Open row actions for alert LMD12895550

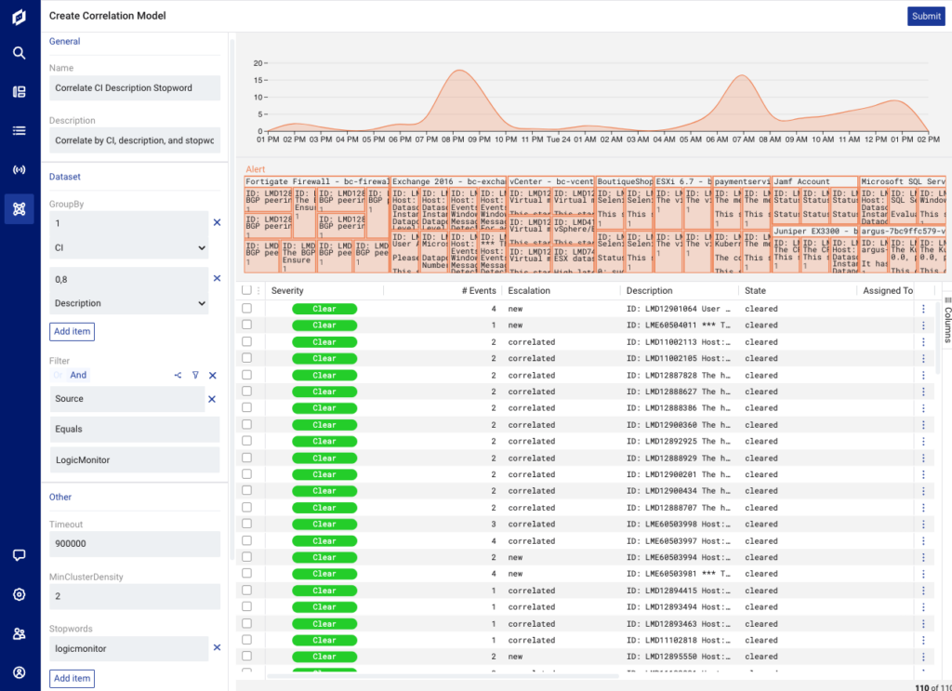(x=923, y=657)
